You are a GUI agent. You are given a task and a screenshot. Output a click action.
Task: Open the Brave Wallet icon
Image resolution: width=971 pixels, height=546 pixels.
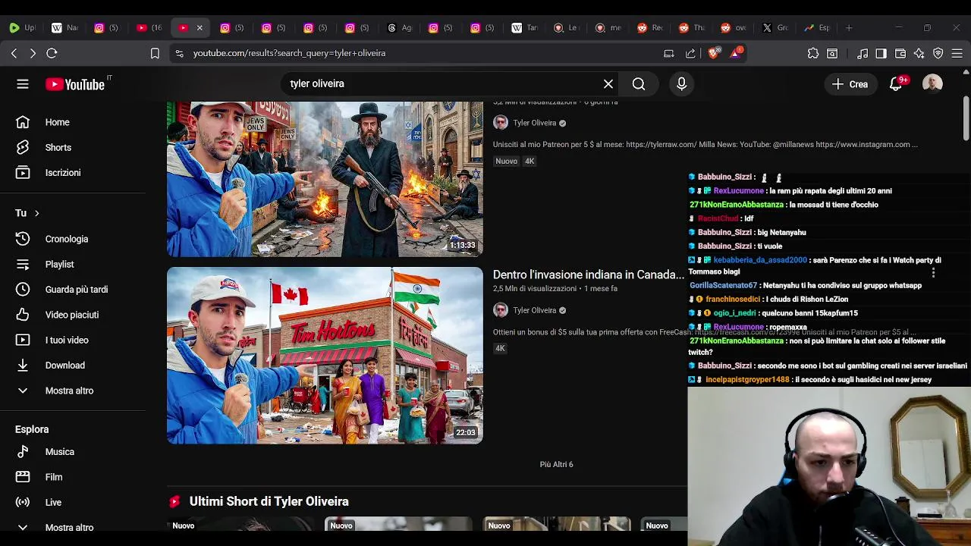tap(900, 53)
